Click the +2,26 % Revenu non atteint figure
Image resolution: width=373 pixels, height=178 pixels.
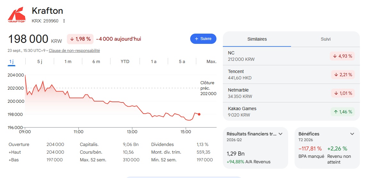(x=337, y=149)
